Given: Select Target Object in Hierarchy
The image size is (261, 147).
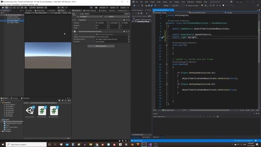Looking at the screenshot, I should [x=14, y=22].
